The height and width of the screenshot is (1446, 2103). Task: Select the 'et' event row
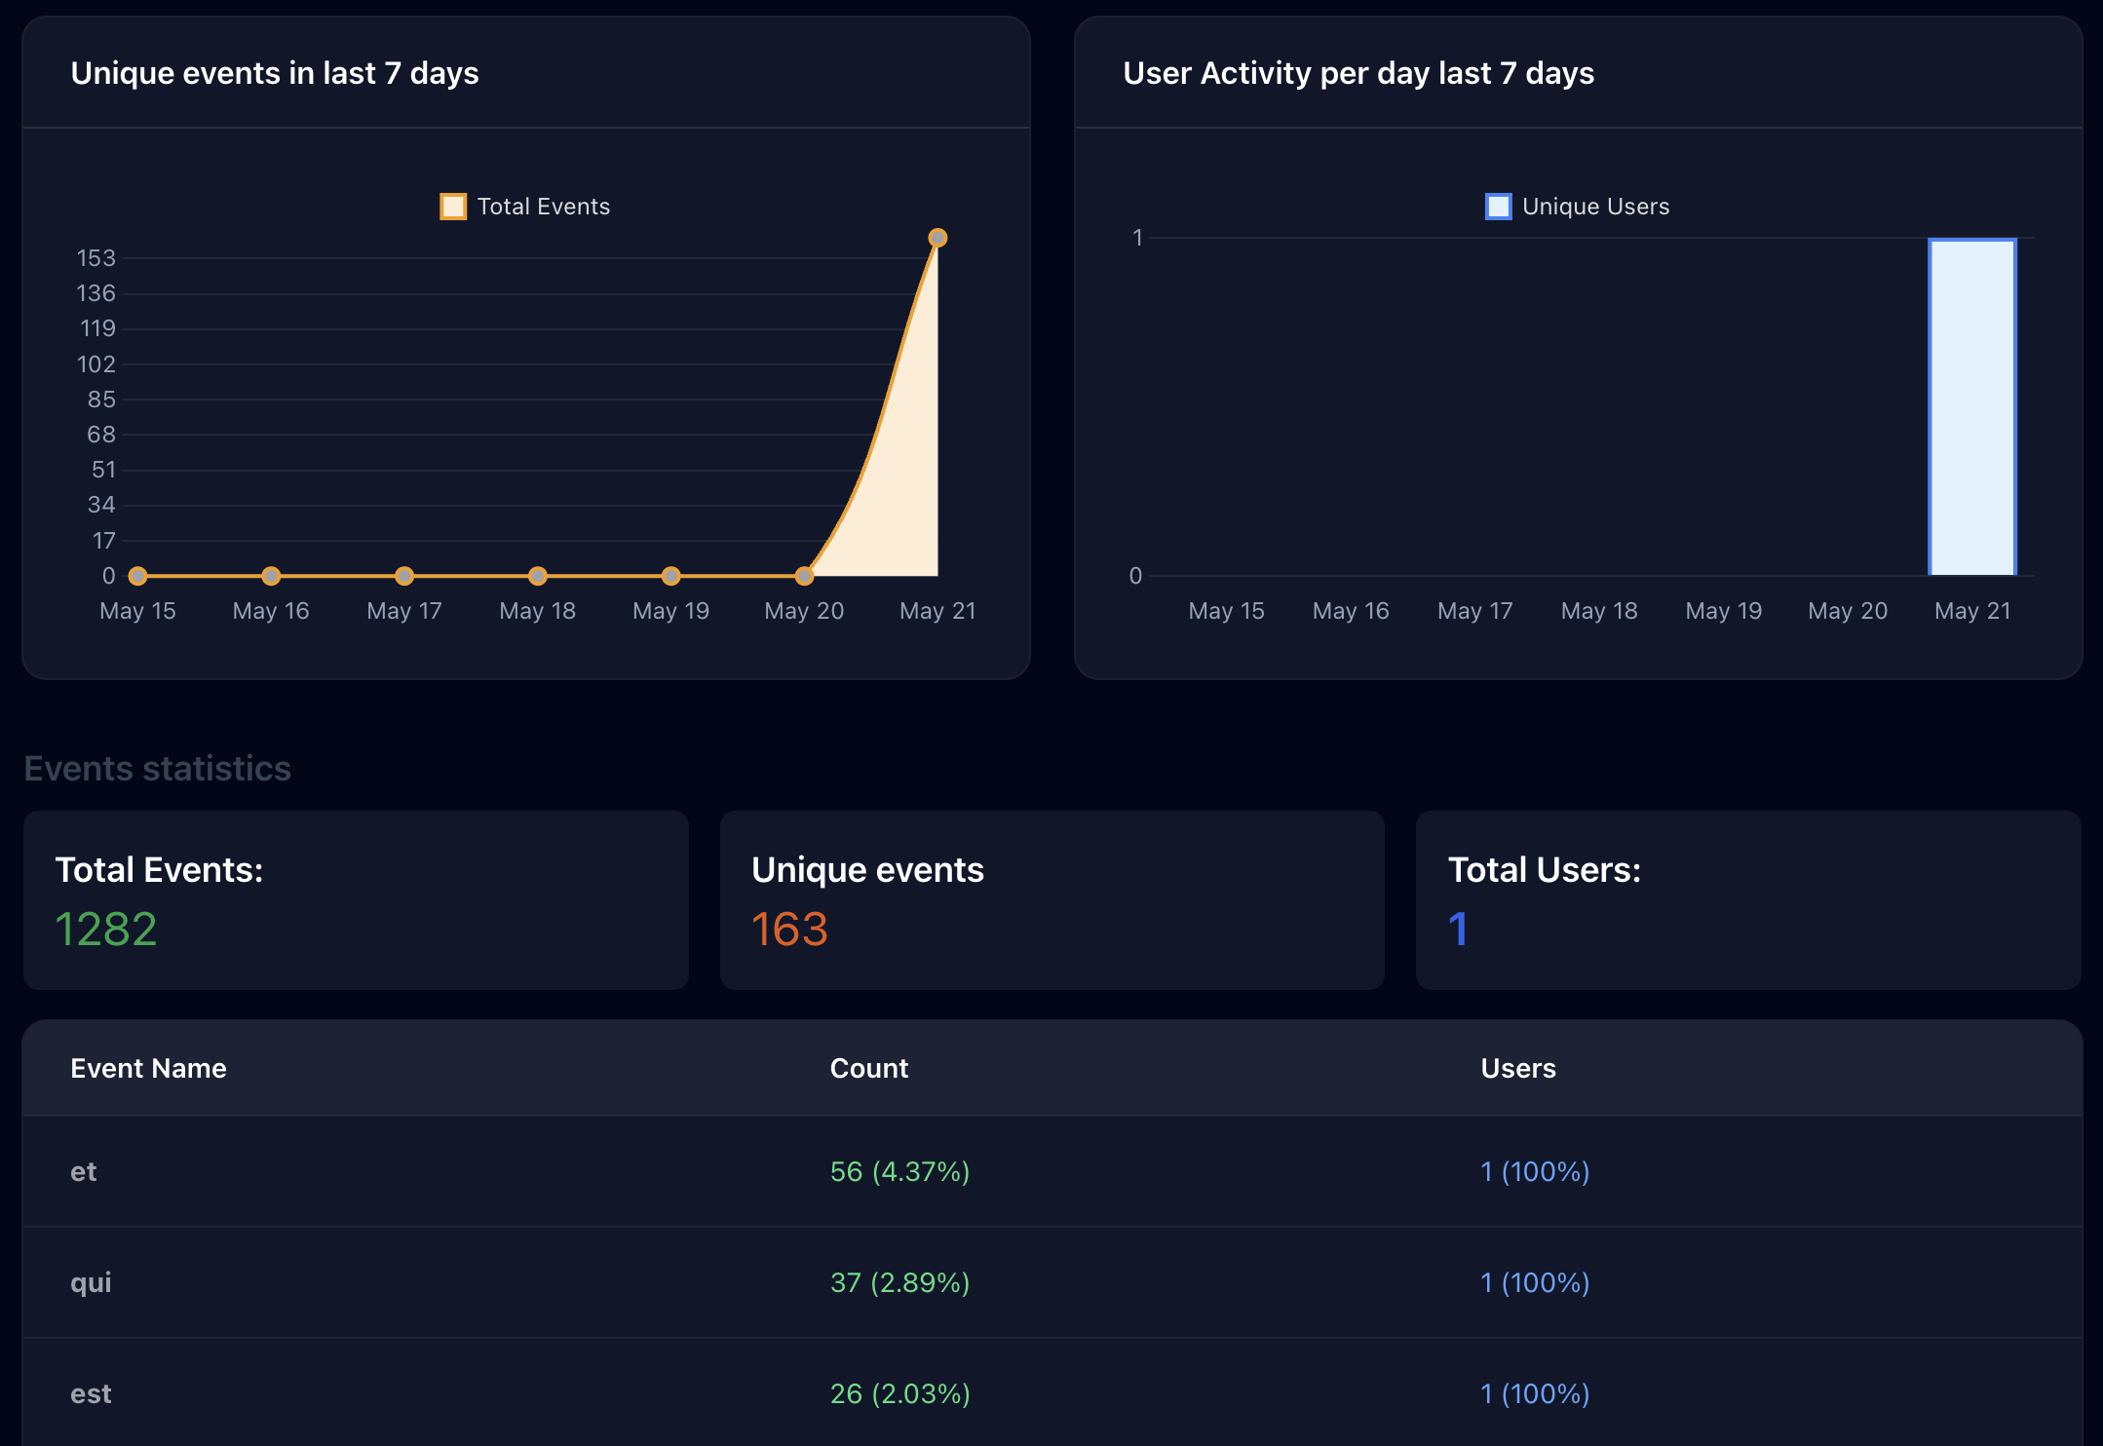pos(84,1172)
